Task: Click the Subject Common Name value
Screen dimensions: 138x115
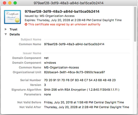Action: pos(74,44)
